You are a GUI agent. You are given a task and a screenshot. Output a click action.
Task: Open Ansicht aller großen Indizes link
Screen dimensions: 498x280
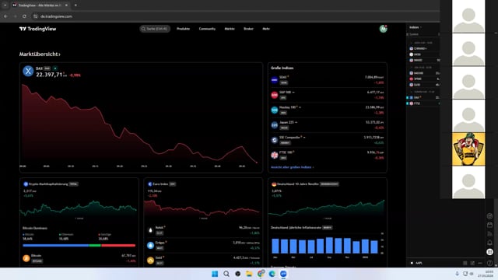click(293, 167)
